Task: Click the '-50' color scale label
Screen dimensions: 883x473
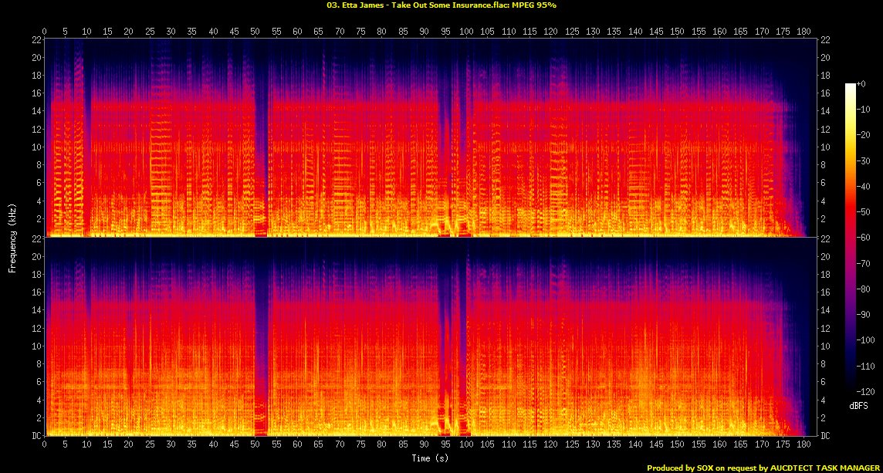Action: click(863, 211)
